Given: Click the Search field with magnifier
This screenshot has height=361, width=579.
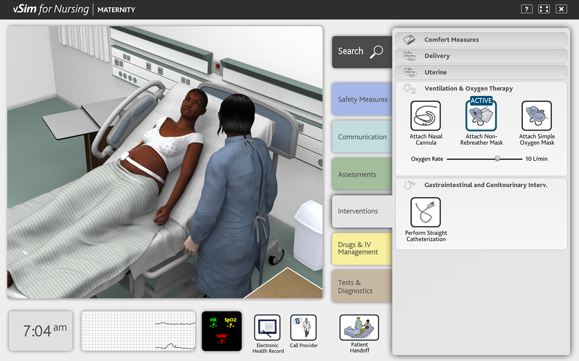Looking at the screenshot, I should click(361, 51).
